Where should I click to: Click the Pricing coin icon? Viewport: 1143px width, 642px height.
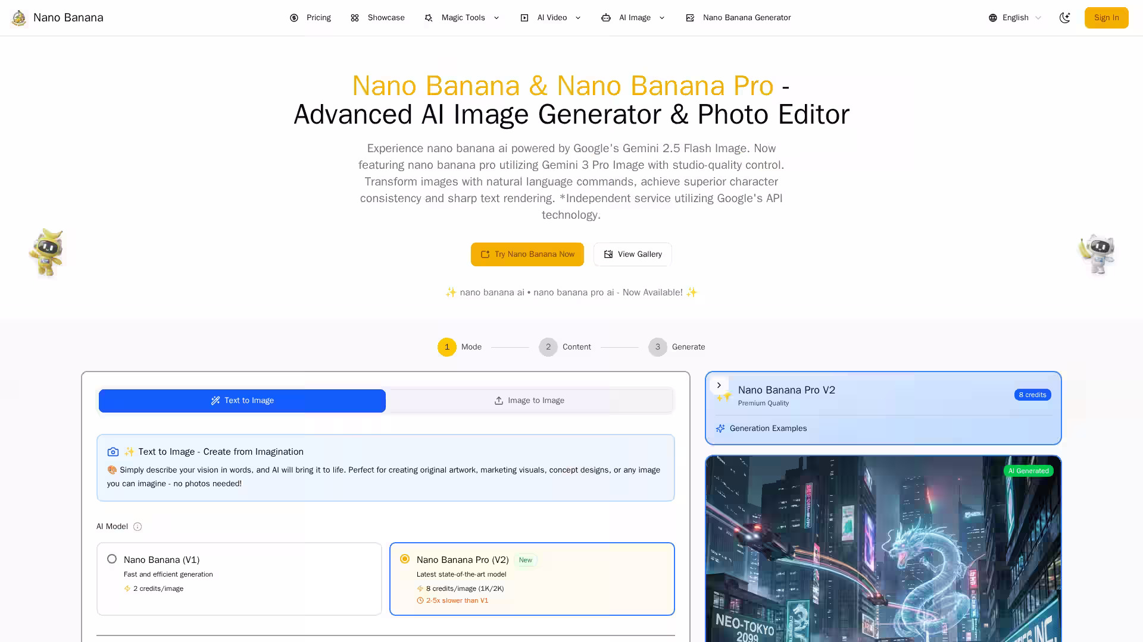(294, 18)
